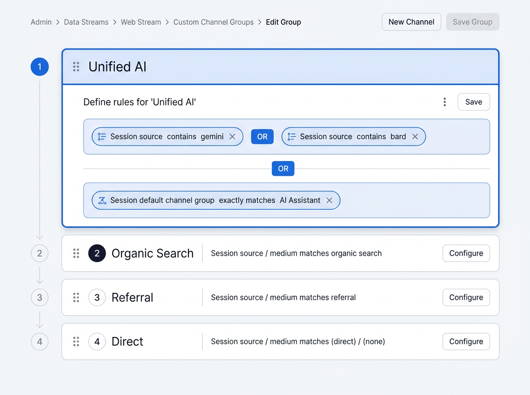Click the Save Group button
Viewport: 530px width, 395px height.
(473, 22)
